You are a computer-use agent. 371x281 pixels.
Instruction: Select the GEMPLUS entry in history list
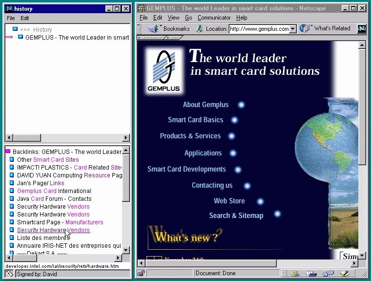(x=77, y=38)
